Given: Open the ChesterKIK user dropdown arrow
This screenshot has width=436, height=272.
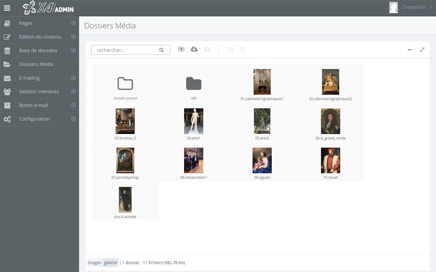Looking at the screenshot, I should click(431, 7).
